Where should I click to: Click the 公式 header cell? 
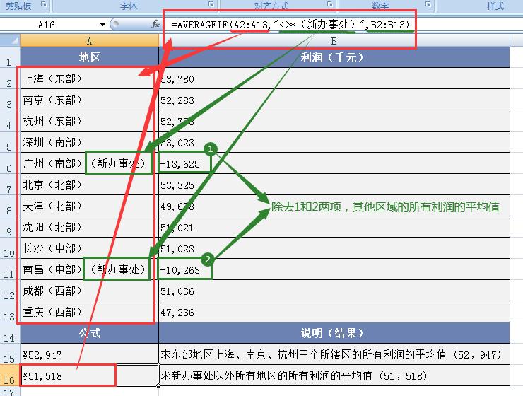coord(90,333)
